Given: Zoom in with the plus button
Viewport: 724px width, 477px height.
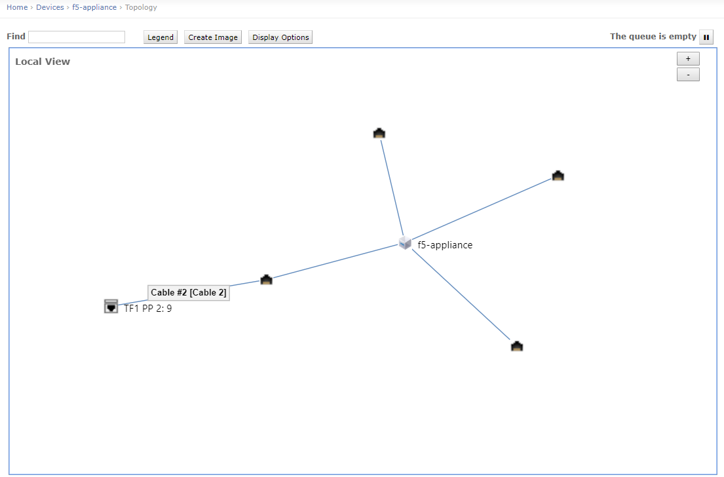Looking at the screenshot, I should [x=688, y=59].
